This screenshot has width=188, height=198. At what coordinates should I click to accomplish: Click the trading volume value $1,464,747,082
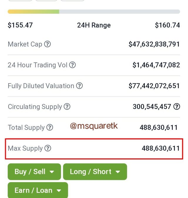156,65
